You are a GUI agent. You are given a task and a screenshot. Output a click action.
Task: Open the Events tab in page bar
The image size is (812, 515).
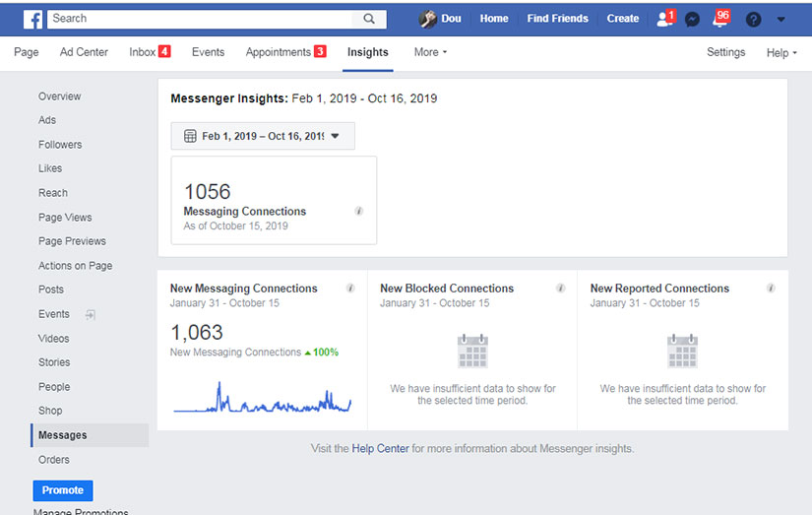pyautogui.click(x=209, y=52)
